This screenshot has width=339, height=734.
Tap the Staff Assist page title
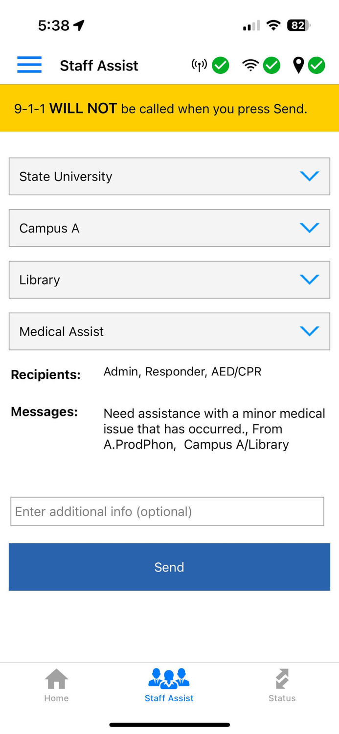click(99, 66)
